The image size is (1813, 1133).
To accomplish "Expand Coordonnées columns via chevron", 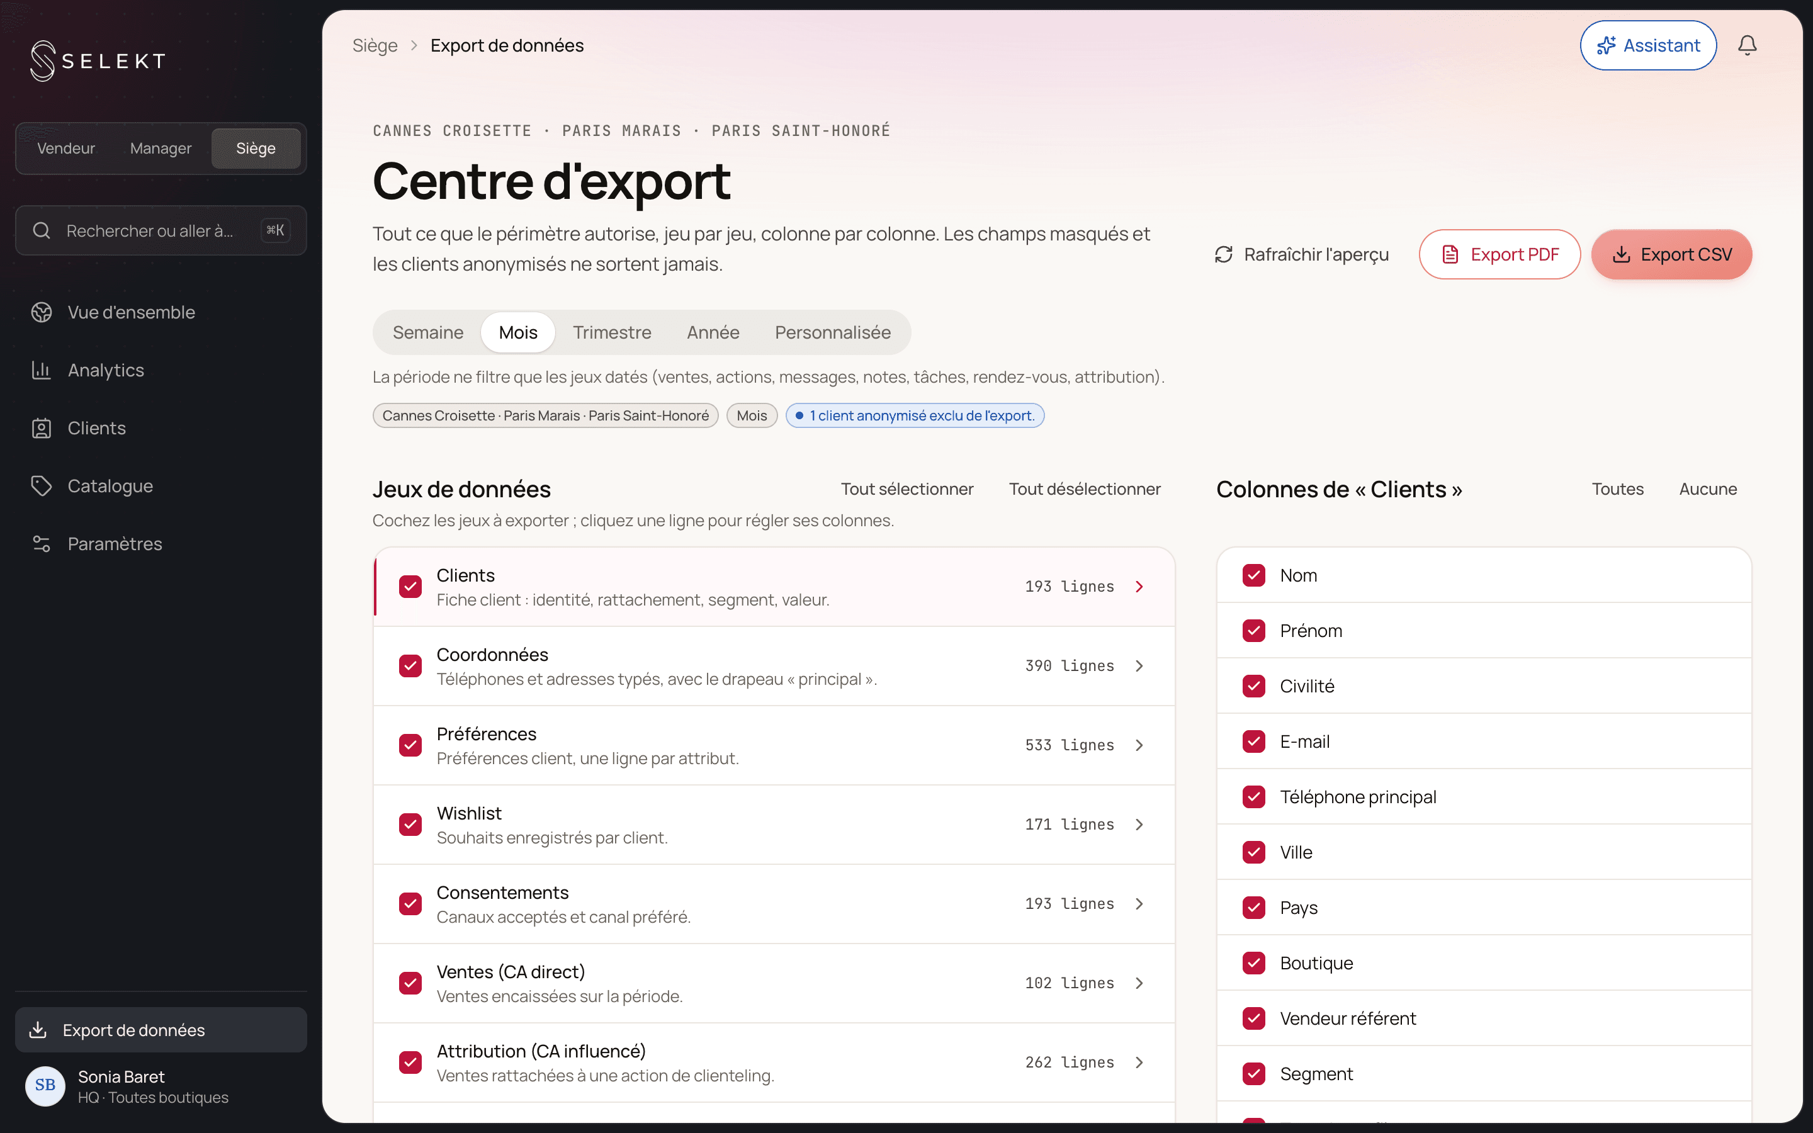I will point(1139,666).
